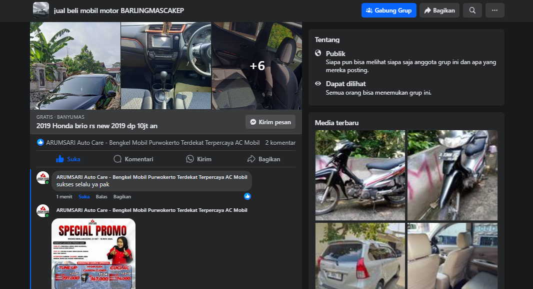
Task: Open the +6 more photos tile
Action: [257, 66]
